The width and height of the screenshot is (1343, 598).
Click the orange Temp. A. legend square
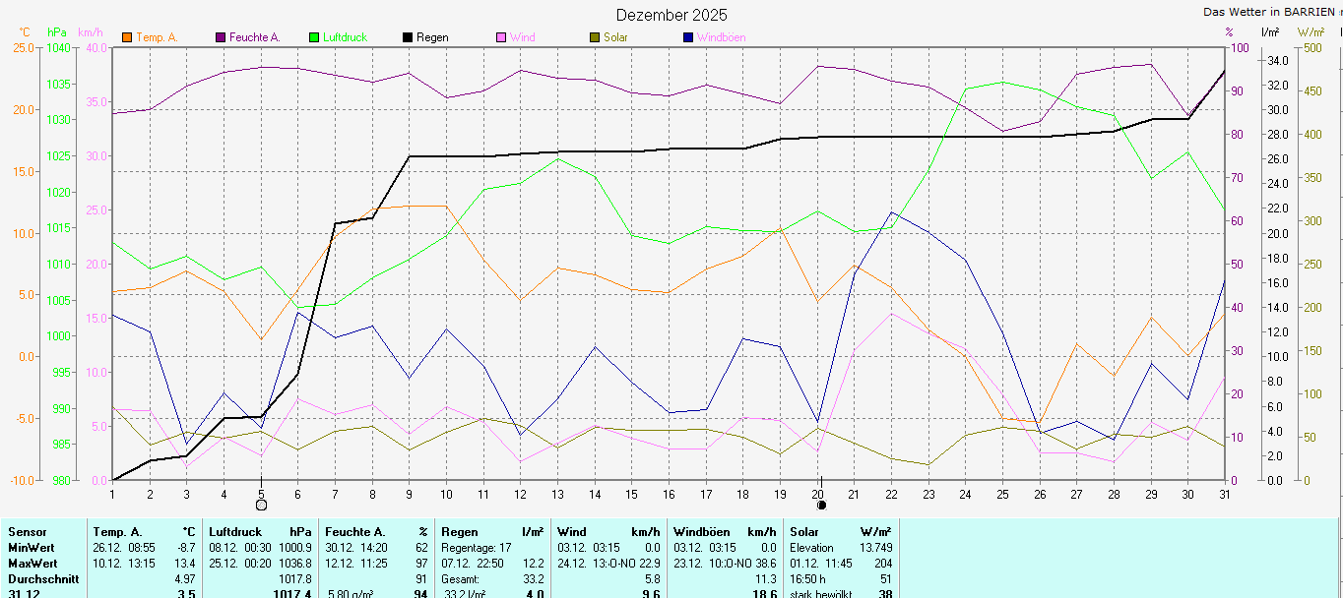127,37
